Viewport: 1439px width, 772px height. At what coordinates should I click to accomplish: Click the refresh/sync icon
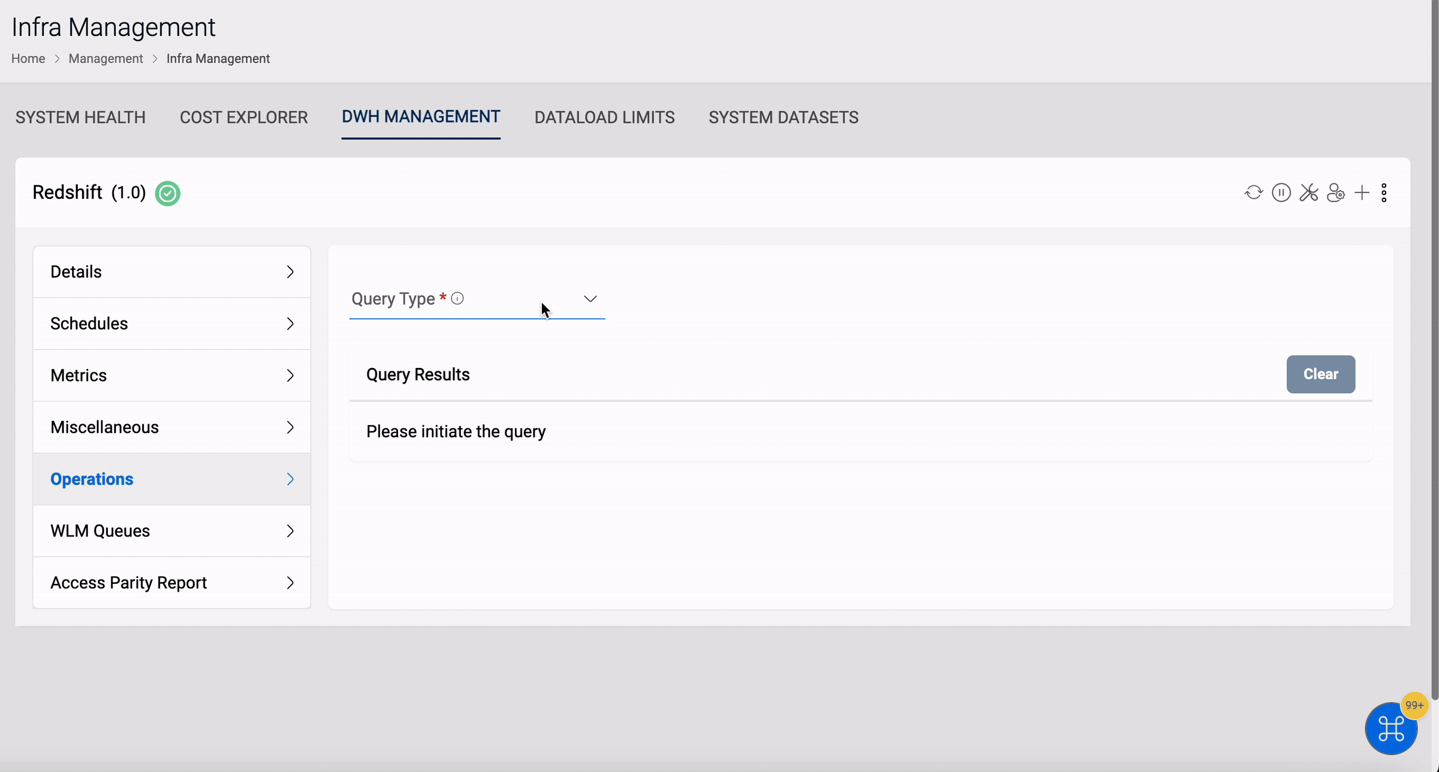click(x=1255, y=192)
